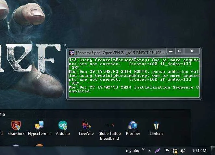Click 'Initialization Sequence Completed' console line
This screenshot has width=215, height=155.
click(134, 89)
